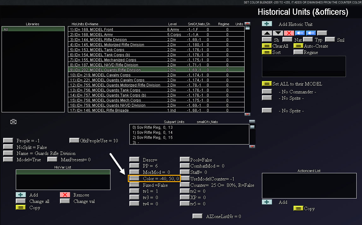362x225 pixels.
Task: Copy Actioncard list with yellow button
Action: [x=298, y=208]
